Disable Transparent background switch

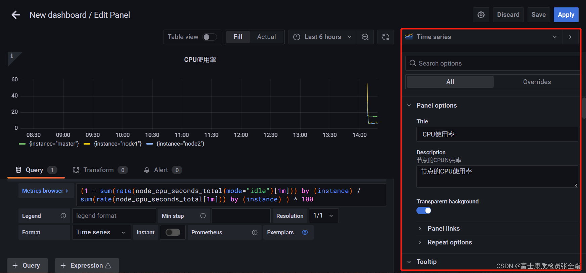(424, 210)
